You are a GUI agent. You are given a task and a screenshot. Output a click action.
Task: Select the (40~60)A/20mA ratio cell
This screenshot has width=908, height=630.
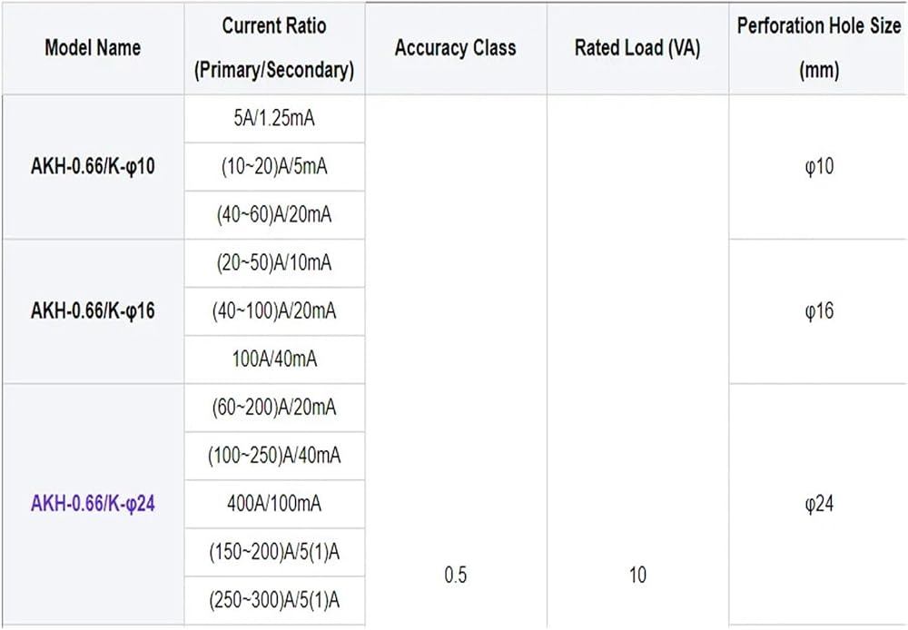pos(274,215)
